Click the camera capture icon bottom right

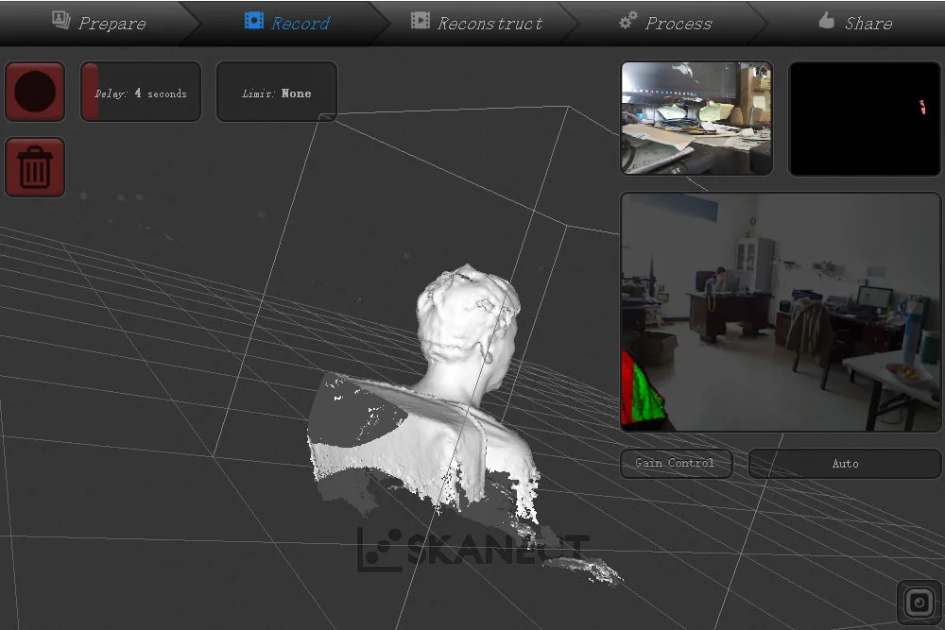point(919,602)
